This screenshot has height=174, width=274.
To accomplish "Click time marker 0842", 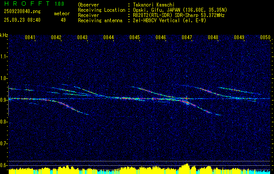I will tap(56, 37).
